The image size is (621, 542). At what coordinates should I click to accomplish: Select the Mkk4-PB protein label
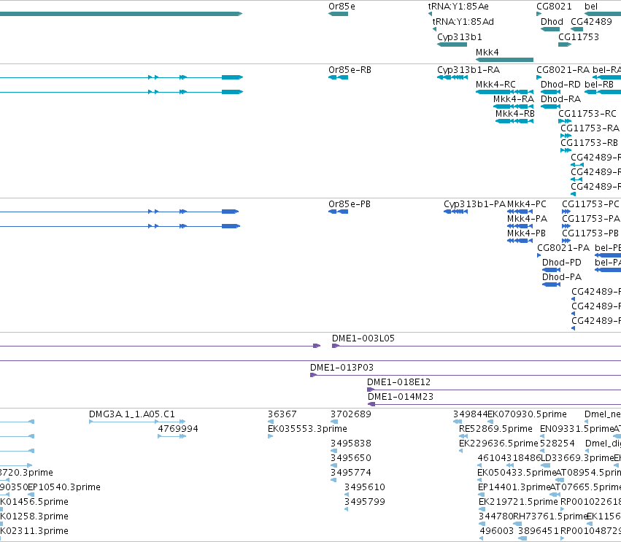pyautogui.click(x=526, y=233)
